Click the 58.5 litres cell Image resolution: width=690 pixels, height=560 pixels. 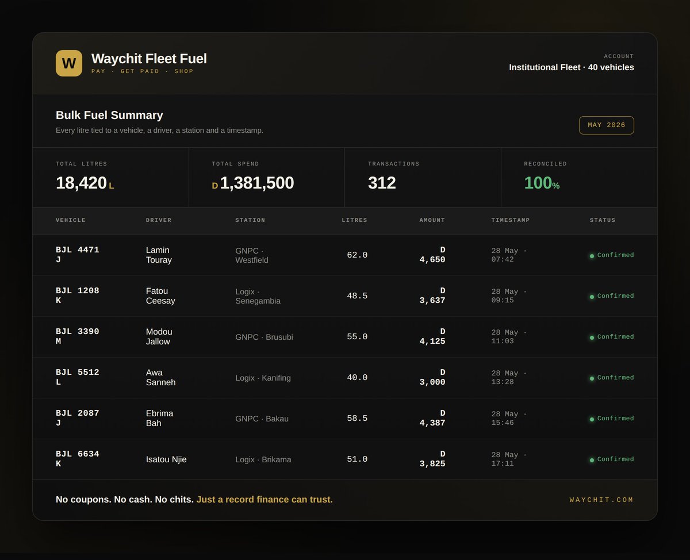(x=357, y=418)
